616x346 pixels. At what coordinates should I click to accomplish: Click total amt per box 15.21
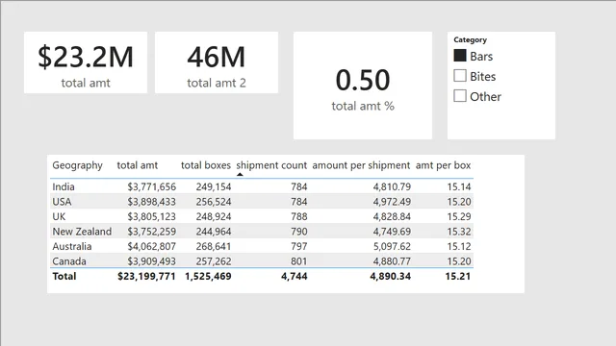coord(458,276)
